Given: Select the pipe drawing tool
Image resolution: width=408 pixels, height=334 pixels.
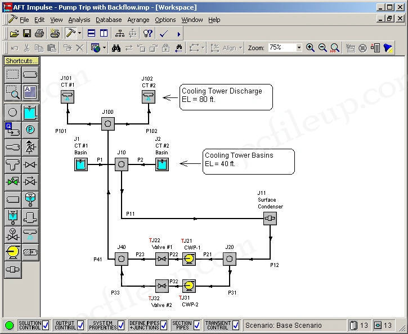Looking at the screenshot, I should tap(30, 74).
